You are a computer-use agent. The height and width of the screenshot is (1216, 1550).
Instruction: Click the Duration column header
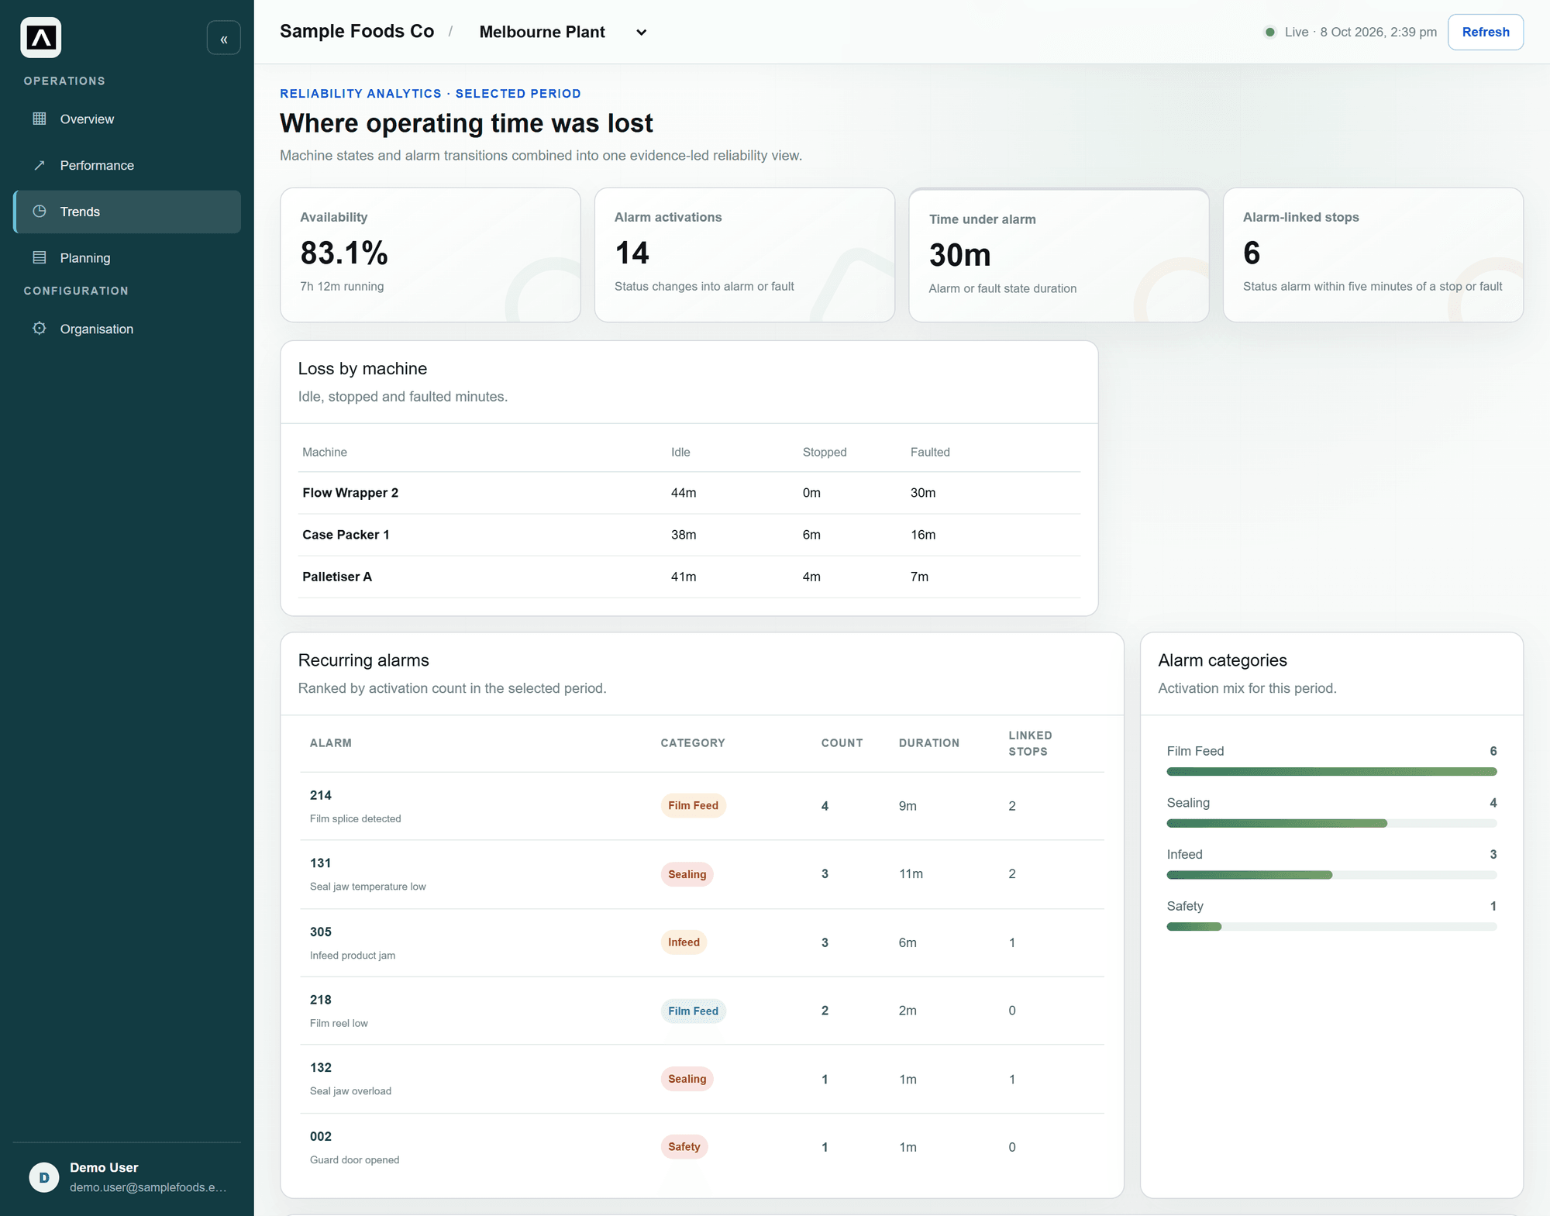(x=929, y=742)
